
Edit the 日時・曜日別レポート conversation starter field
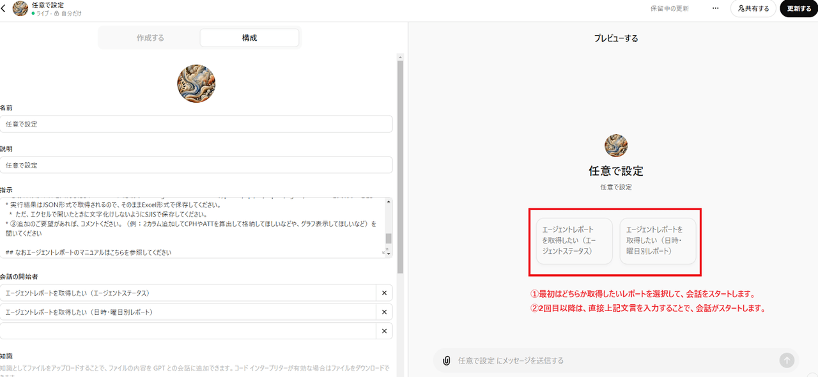[188, 312]
